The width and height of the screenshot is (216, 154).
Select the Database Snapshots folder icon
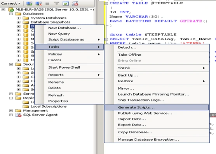pos(26,22)
